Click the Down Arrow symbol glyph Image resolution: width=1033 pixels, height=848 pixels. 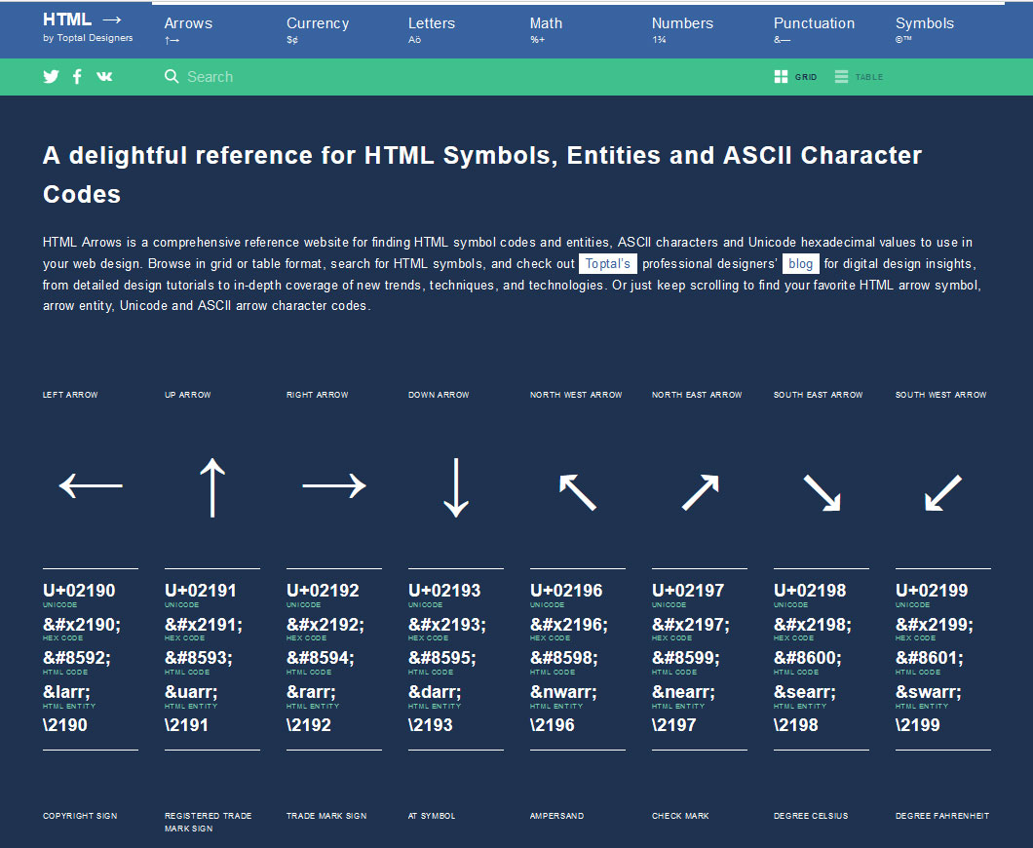pos(455,485)
